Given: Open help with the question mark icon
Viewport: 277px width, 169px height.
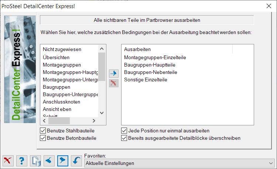Looking at the screenshot, I should point(22,161).
